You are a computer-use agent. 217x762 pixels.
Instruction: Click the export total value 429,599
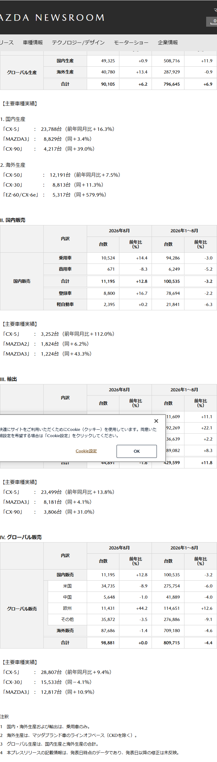[172, 463]
